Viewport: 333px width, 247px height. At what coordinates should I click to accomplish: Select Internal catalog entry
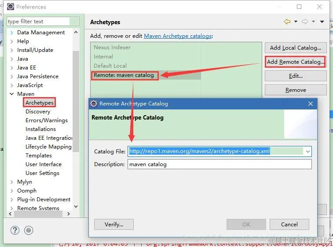point(103,57)
